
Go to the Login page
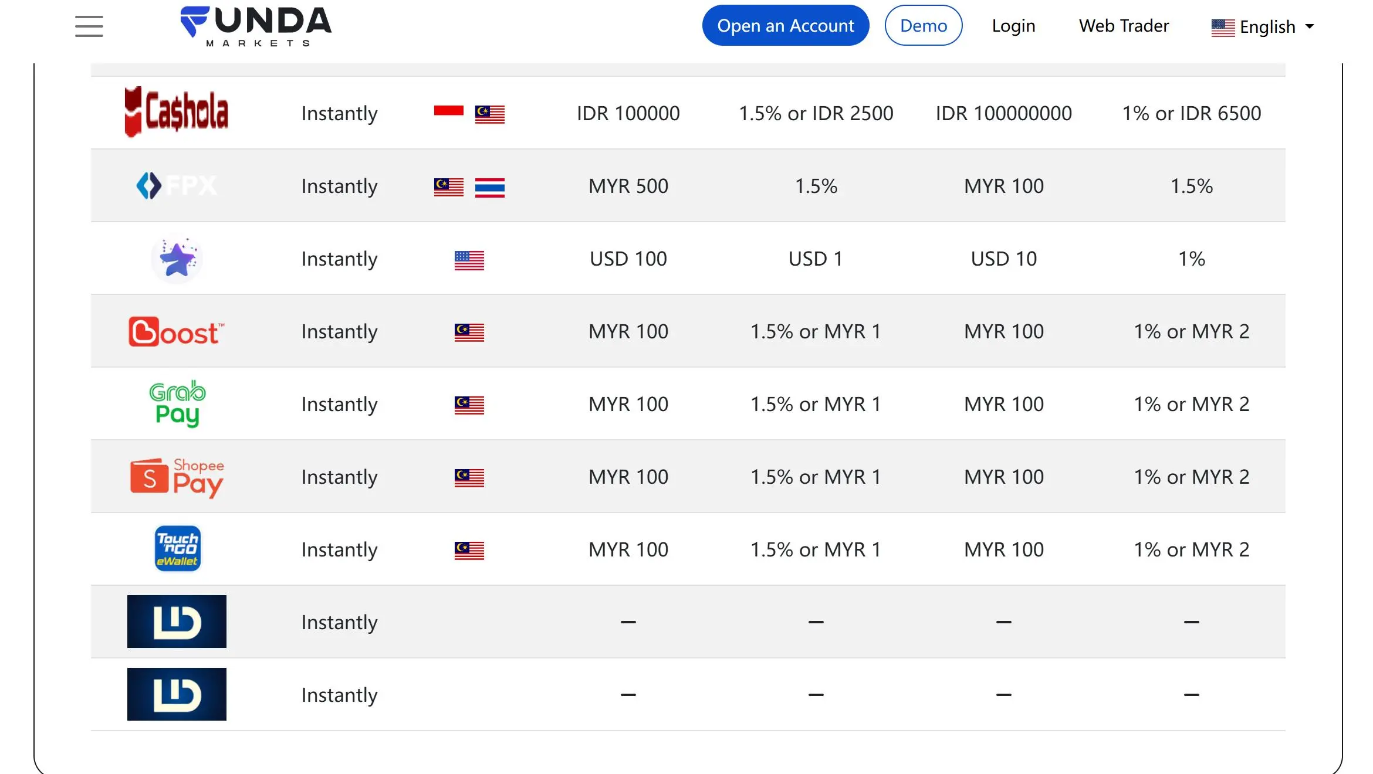pos(1013,26)
